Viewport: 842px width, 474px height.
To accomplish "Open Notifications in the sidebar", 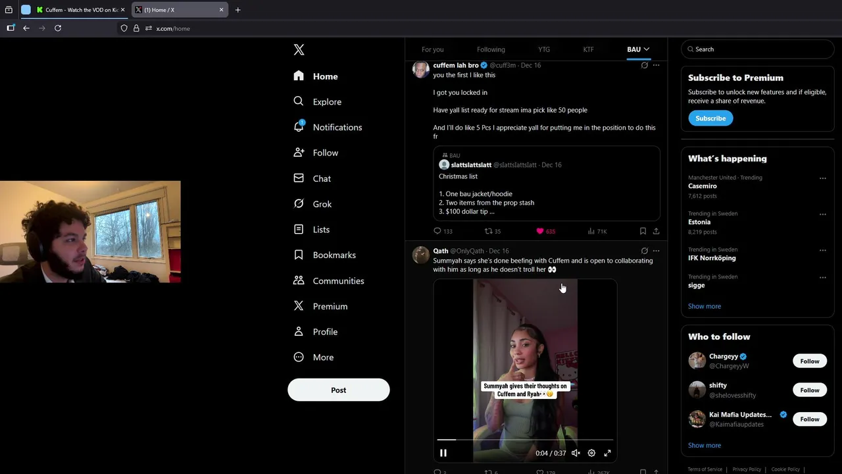I will click(x=328, y=127).
